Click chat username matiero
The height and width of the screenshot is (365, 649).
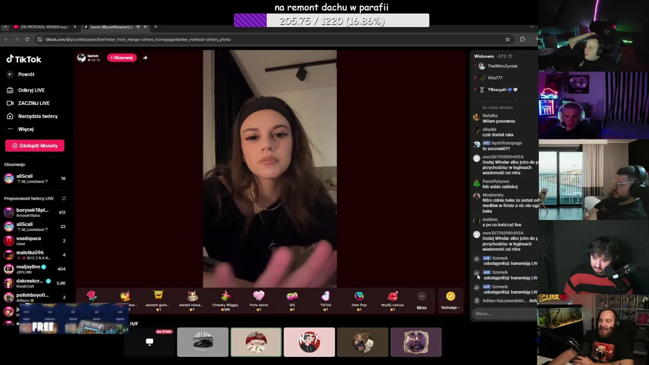[490, 220]
